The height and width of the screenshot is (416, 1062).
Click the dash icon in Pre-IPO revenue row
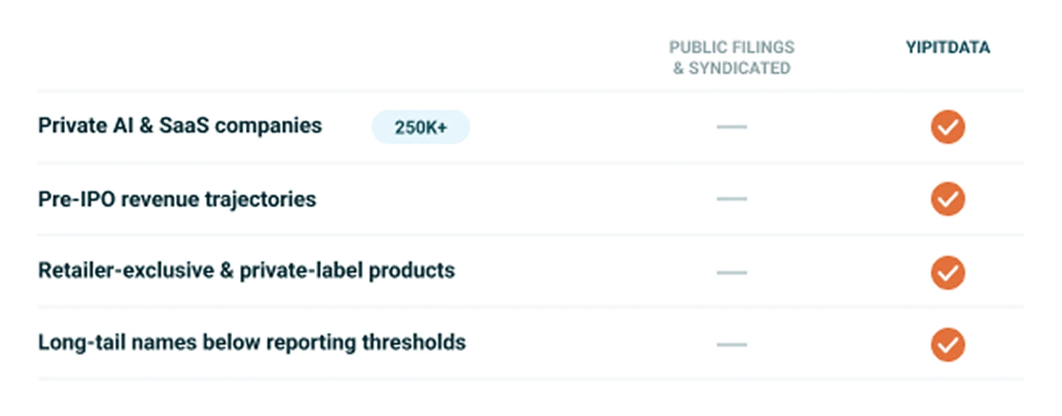732,199
